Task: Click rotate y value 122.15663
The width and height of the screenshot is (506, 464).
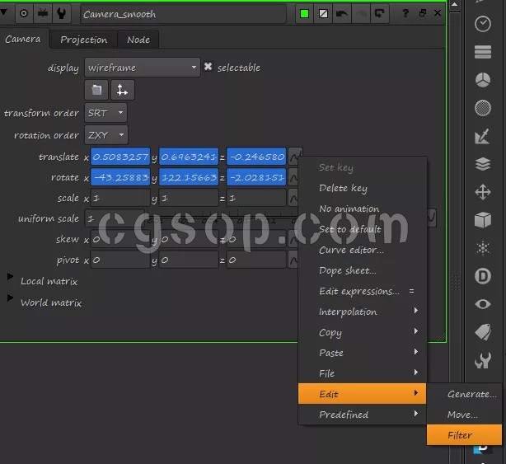Action: click(189, 177)
